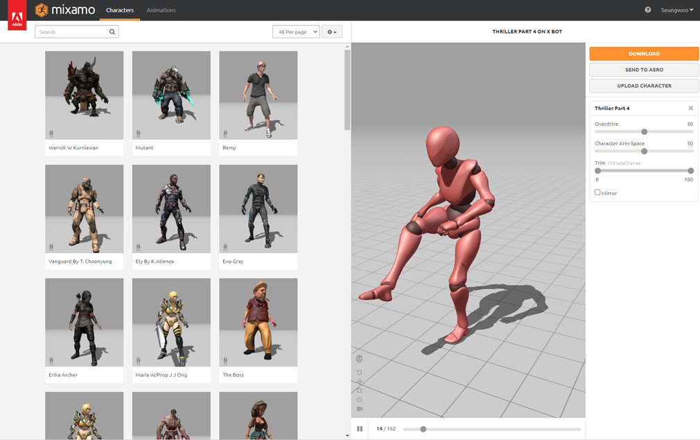The height and width of the screenshot is (440, 700).
Task: Open the Seungwoo account menu
Action: (x=677, y=10)
